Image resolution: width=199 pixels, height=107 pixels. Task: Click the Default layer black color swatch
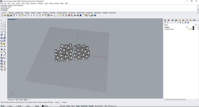click(x=193, y=27)
